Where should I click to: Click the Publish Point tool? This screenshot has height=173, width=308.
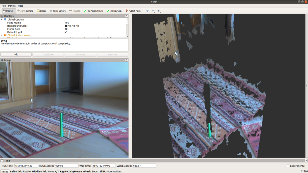coord(133,11)
